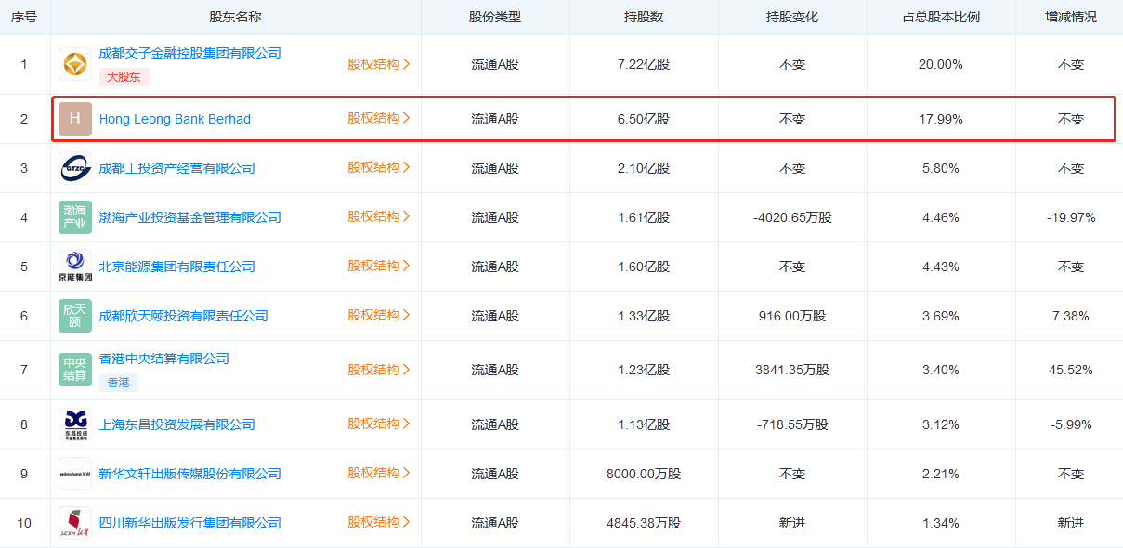1123x548 pixels.
Task: Open Hong Leong Bank Berhad link
Action: (175, 119)
